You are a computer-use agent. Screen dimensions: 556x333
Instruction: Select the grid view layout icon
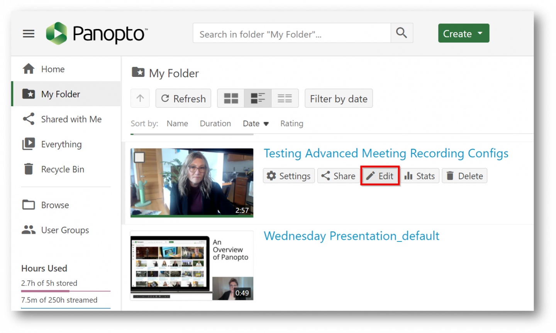pyautogui.click(x=231, y=98)
